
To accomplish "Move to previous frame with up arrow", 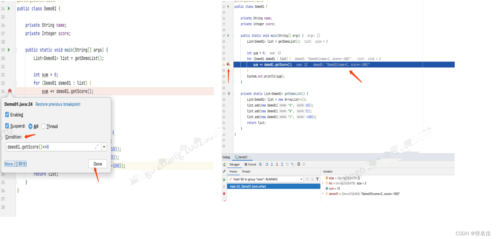I will click(307, 179).
